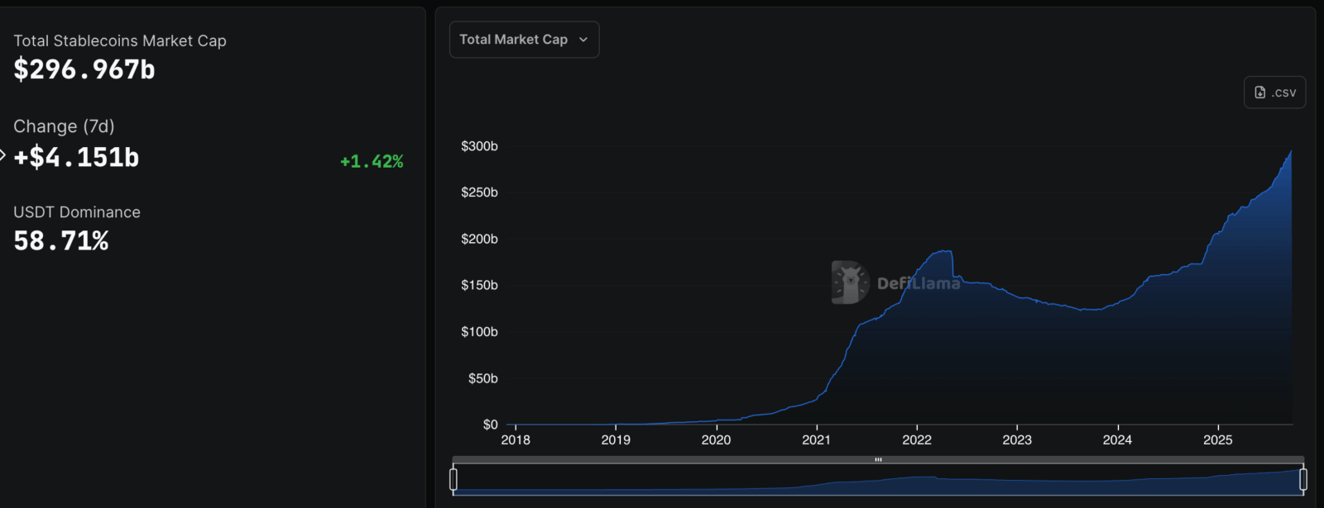This screenshot has width=1324, height=508.
Task: Click the left handle of the time range slider
Action: pos(453,479)
